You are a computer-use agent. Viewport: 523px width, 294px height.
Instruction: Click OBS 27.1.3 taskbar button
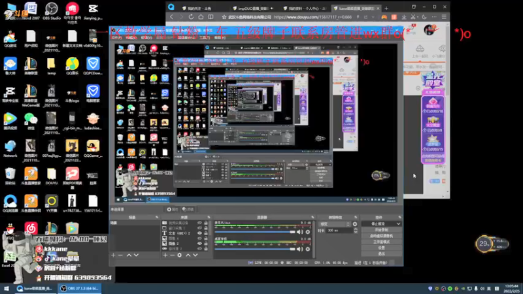tap(80, 288)
